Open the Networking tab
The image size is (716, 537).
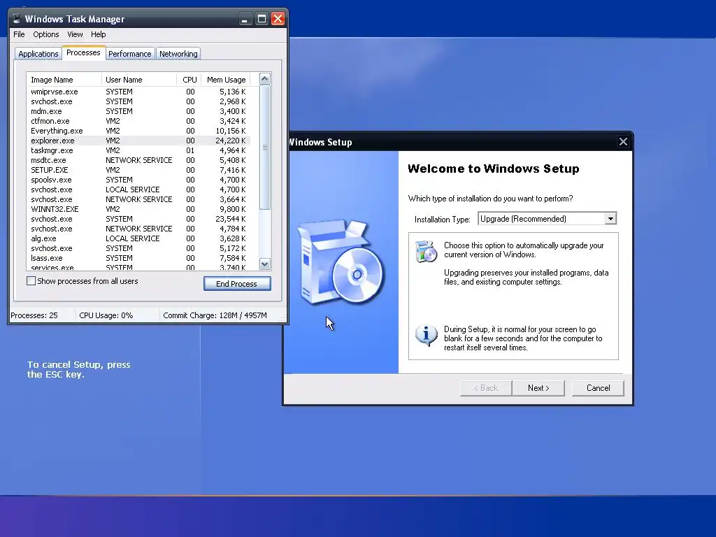178,54
